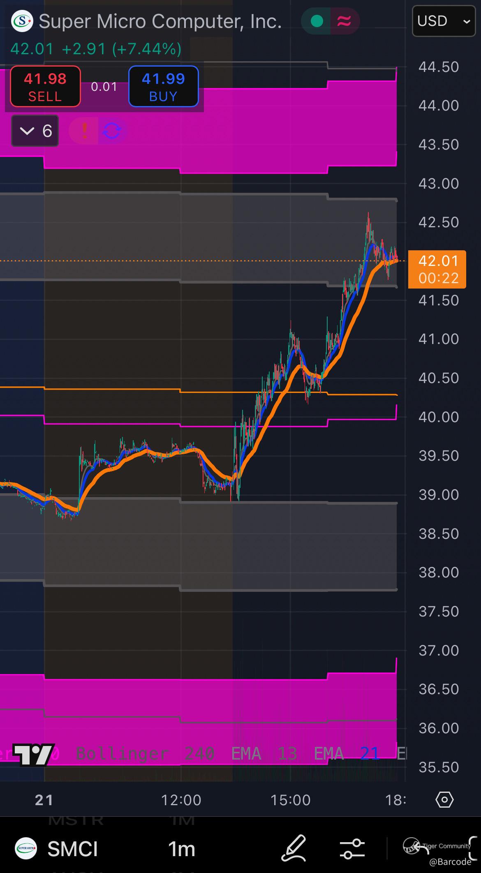Click the 15:00 time axis label
481x873 pixels.
[290, 800]
